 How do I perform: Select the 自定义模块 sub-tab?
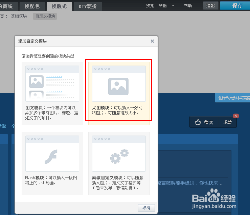(x=45, y=16)
